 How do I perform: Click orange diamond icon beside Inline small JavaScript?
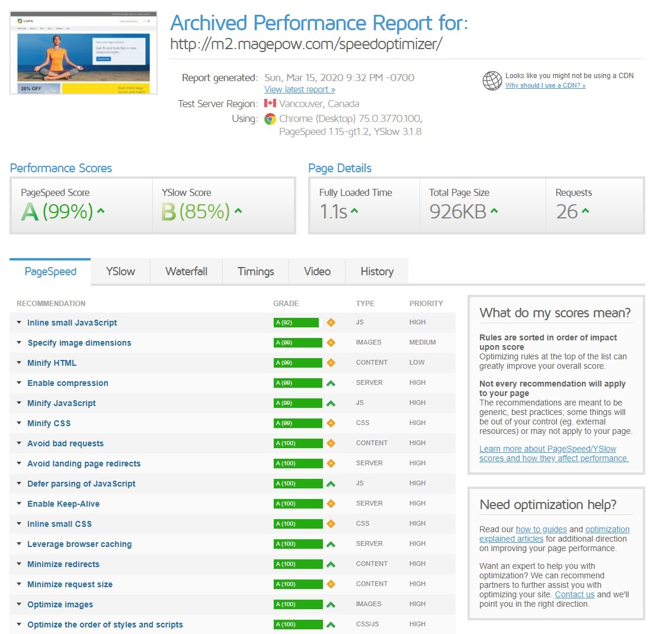coord(331,323)
